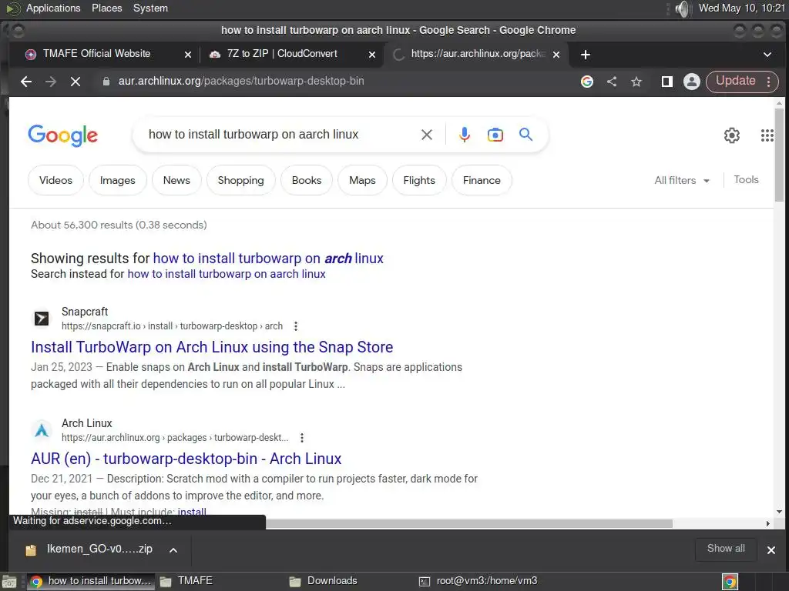
Task: Filter results by Flights
Action: (419, 180)
